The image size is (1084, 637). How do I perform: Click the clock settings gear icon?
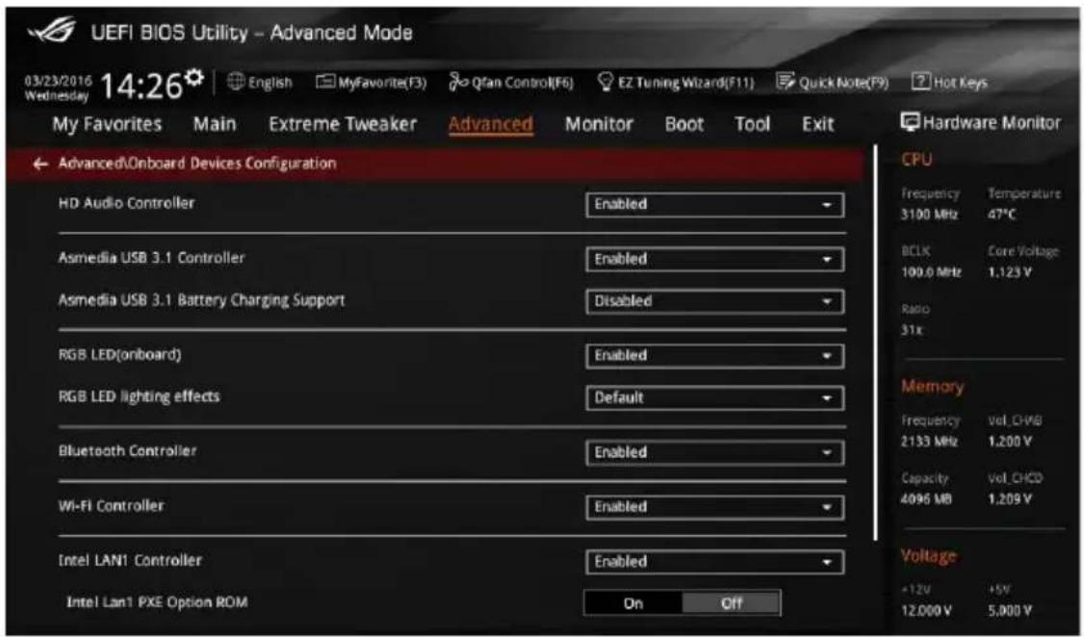pos(195,77)
